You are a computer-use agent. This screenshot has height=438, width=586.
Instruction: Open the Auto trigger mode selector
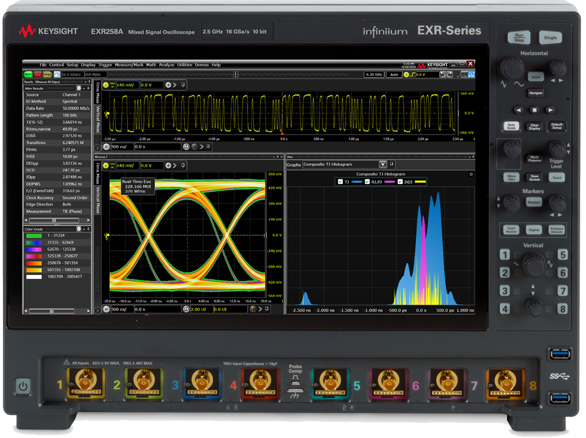click(394, 74)
